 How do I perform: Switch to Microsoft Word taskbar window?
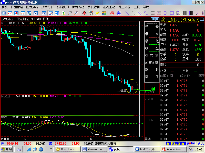click(x=94, y=149)
